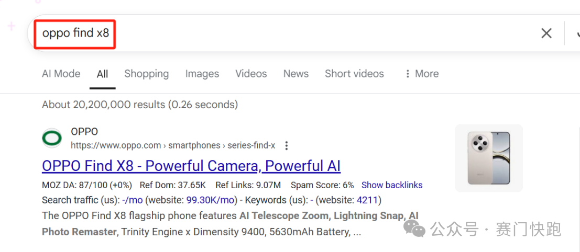The height and width of the screenshot is (252, 580).
Task: Expand the More search filters menu
Action: point(421,74)
